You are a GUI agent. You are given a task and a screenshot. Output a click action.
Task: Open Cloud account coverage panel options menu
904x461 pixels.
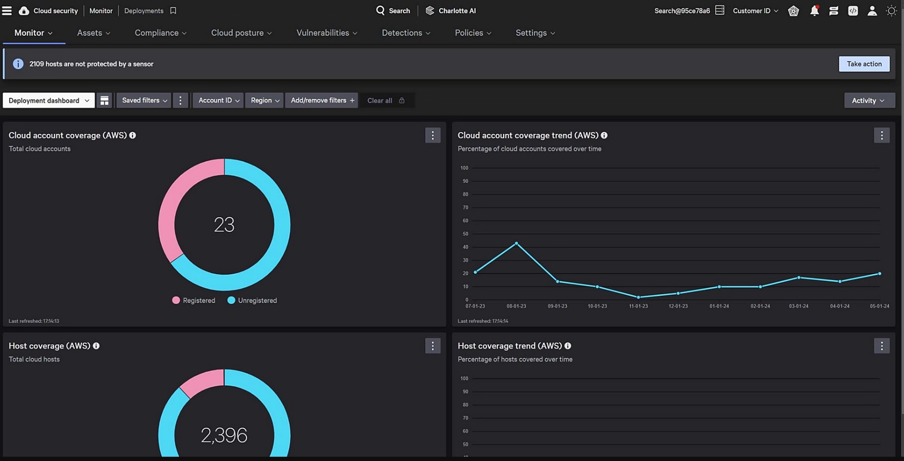click(433, 135)
